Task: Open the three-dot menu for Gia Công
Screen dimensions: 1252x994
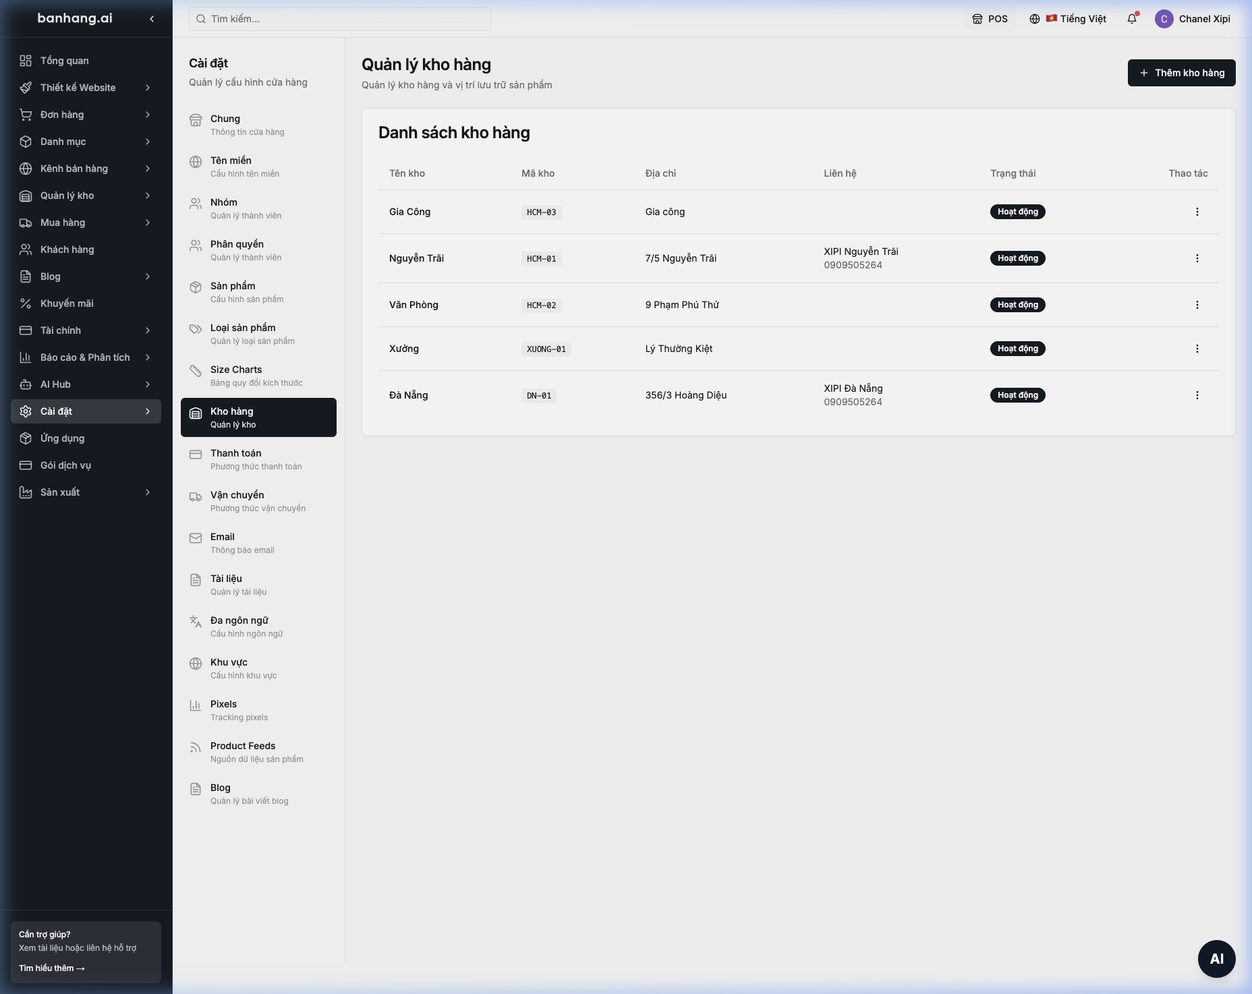Action: [x=1197, y=212]
